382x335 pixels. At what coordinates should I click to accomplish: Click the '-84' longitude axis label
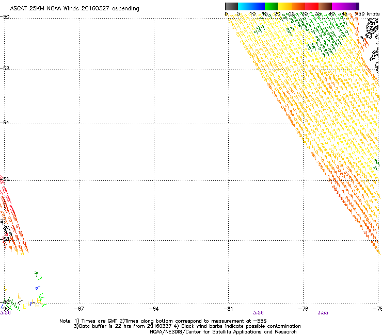click(x=154, y=309)
